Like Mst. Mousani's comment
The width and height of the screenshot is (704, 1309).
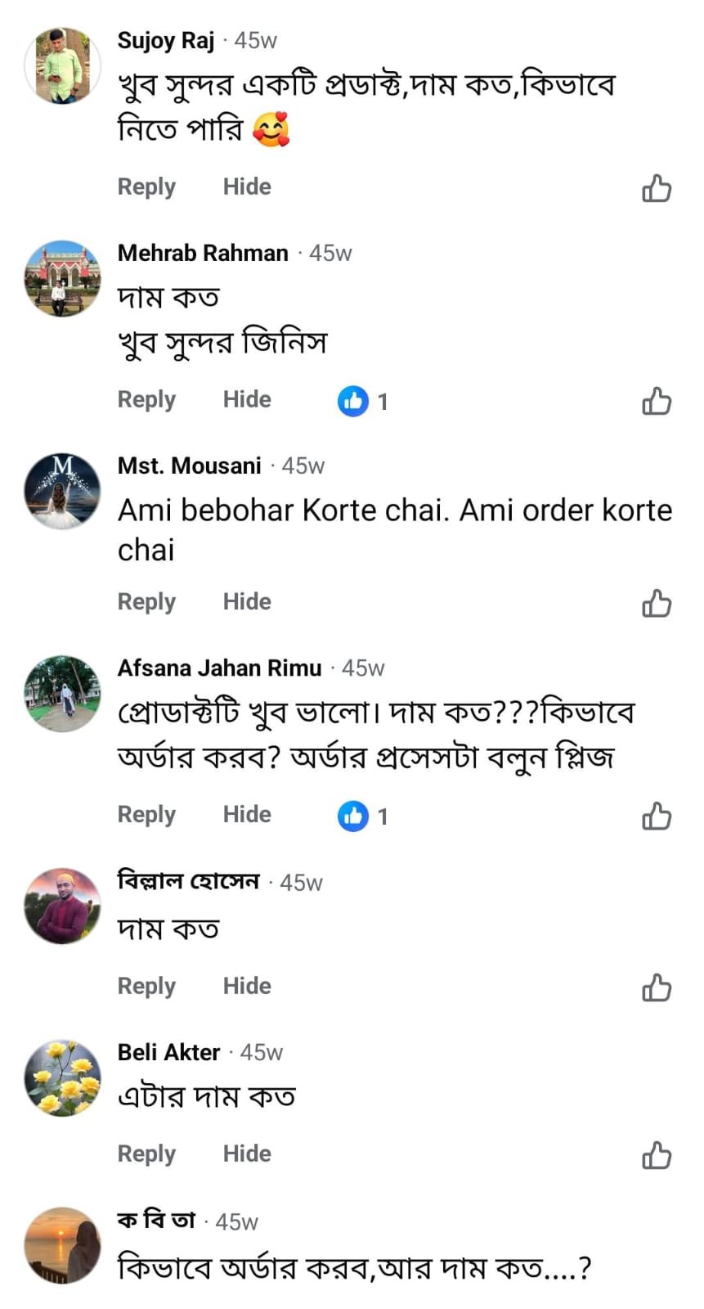pos(656,603)
